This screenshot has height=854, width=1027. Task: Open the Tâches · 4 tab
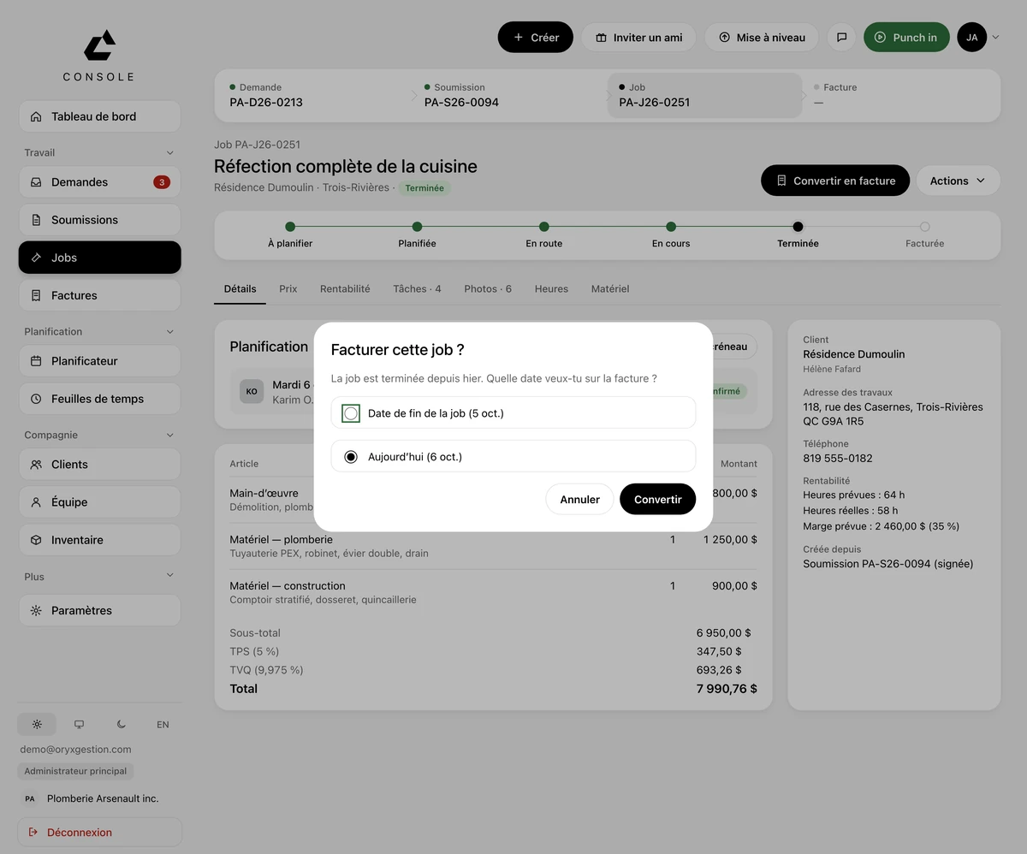click(417, 289)
